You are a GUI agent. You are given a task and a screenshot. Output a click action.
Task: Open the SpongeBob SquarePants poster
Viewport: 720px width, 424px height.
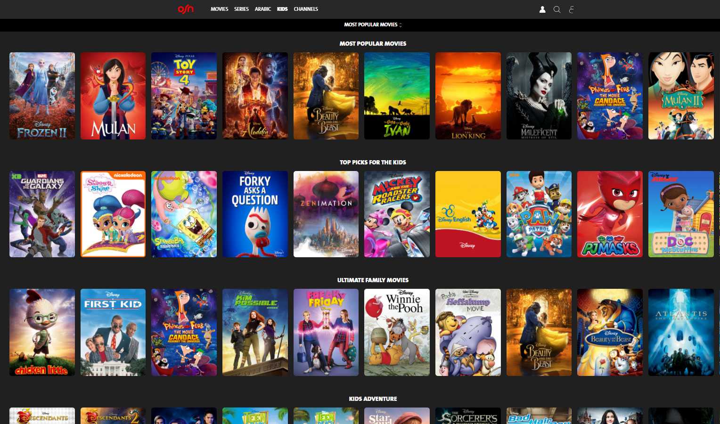[x=184, y=214]
